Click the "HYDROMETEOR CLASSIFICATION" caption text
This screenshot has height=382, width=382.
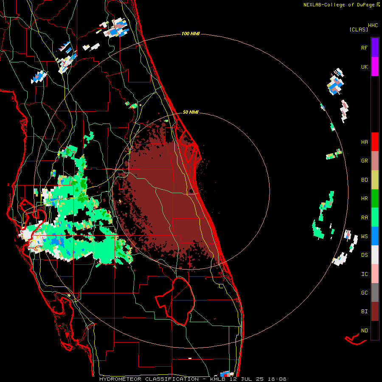coord(149,379)
